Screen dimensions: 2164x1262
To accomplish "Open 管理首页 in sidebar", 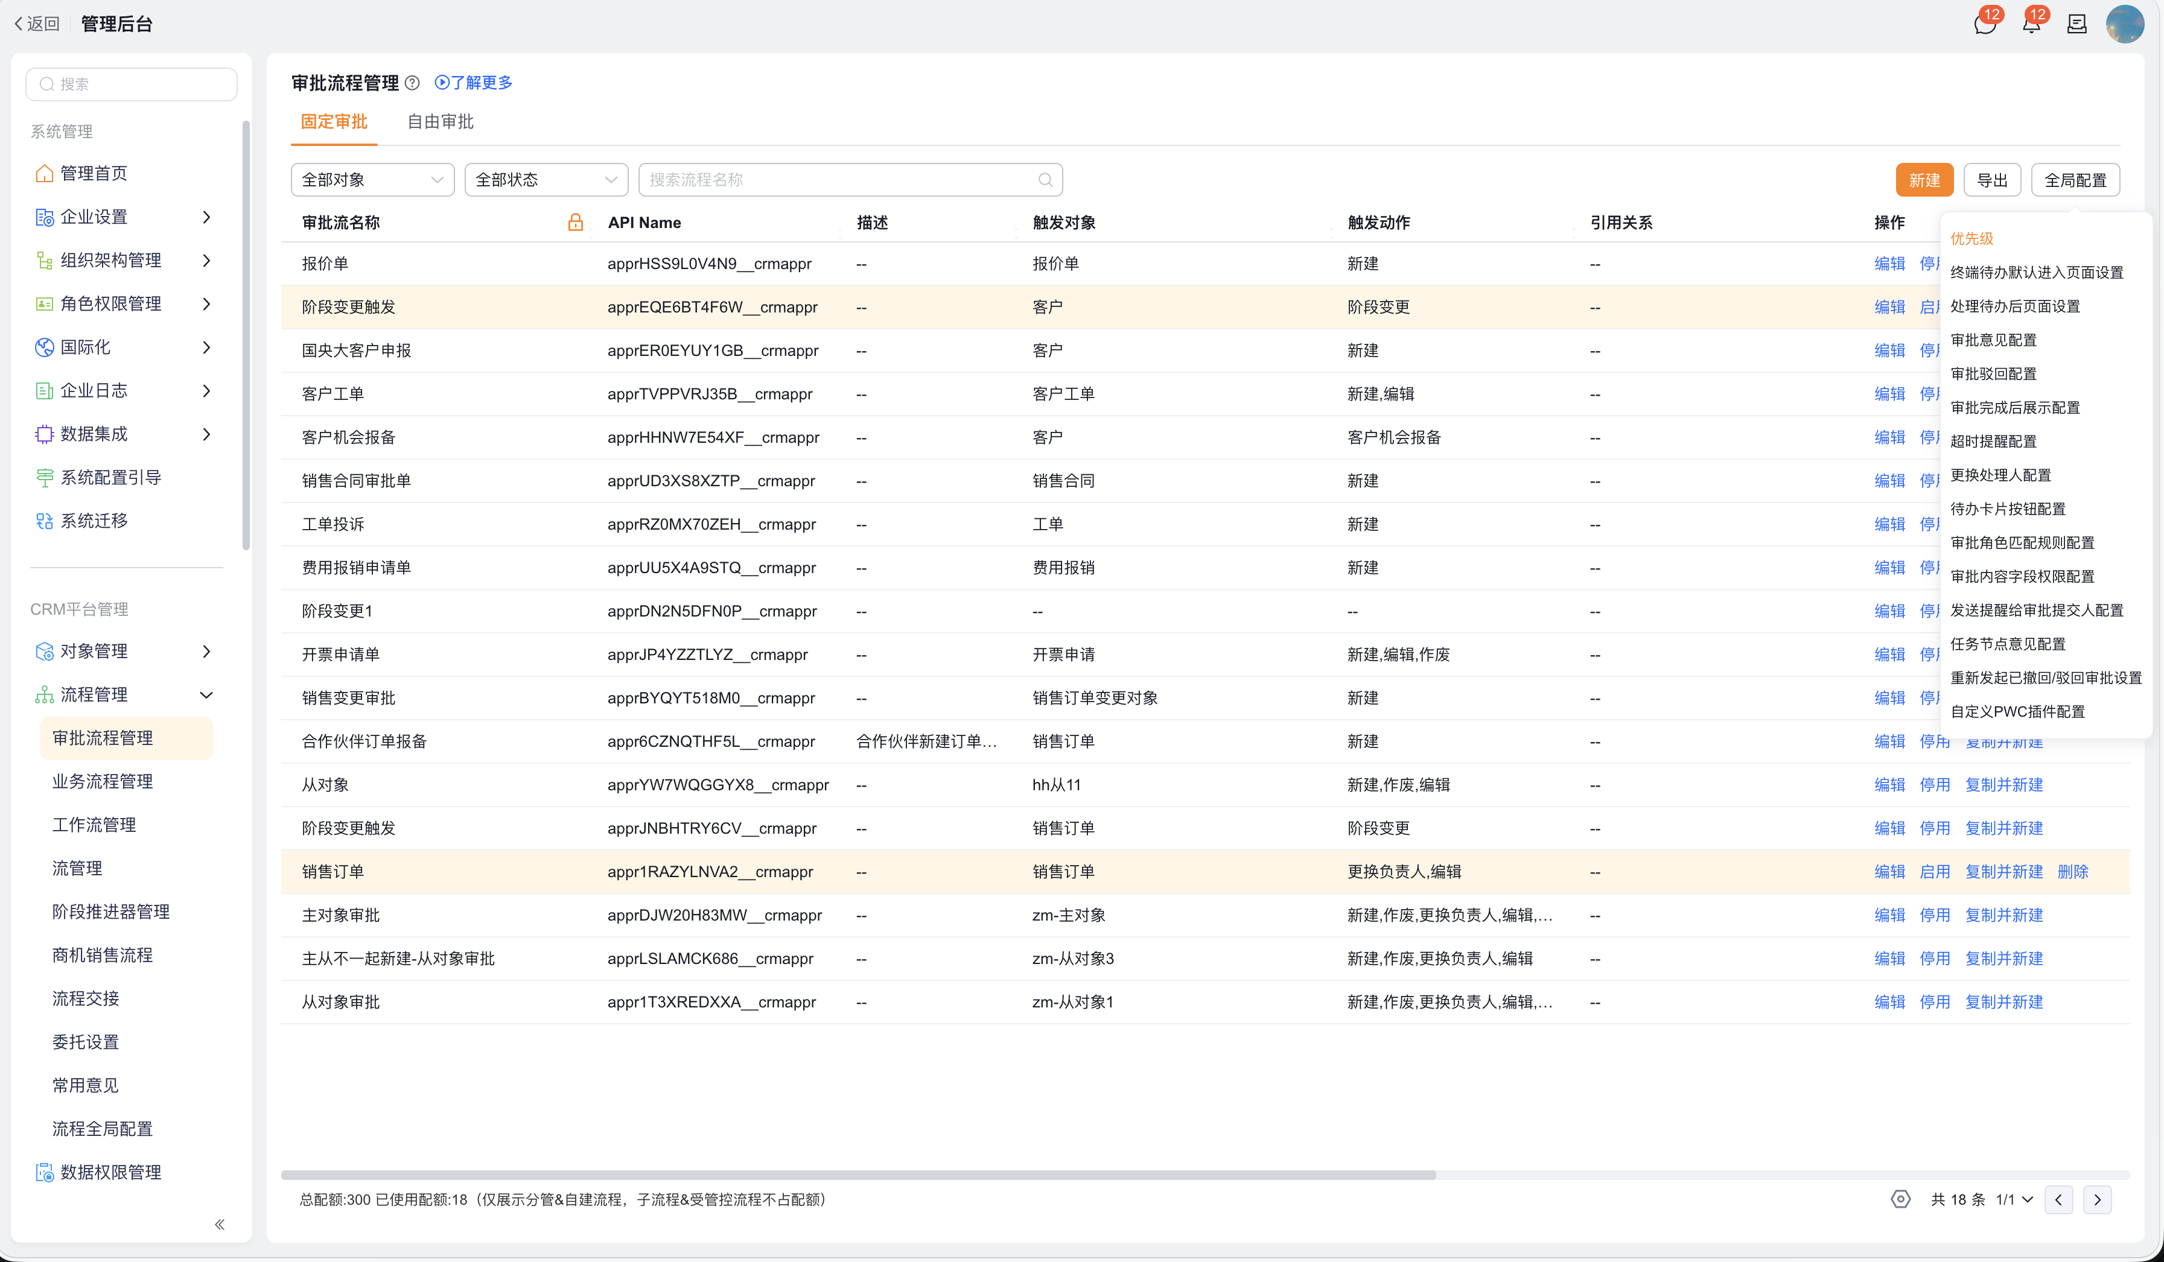I will point(94,173).
